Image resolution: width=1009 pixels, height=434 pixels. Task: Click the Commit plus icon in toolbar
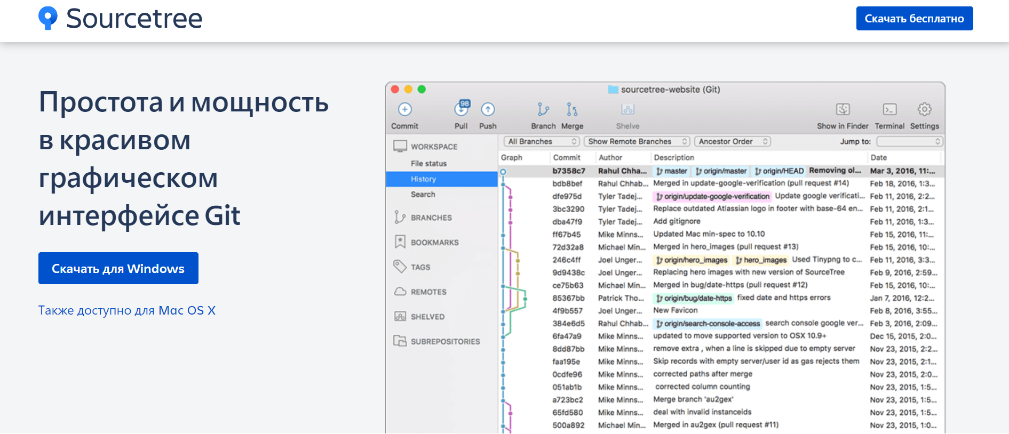coord(405,109)
